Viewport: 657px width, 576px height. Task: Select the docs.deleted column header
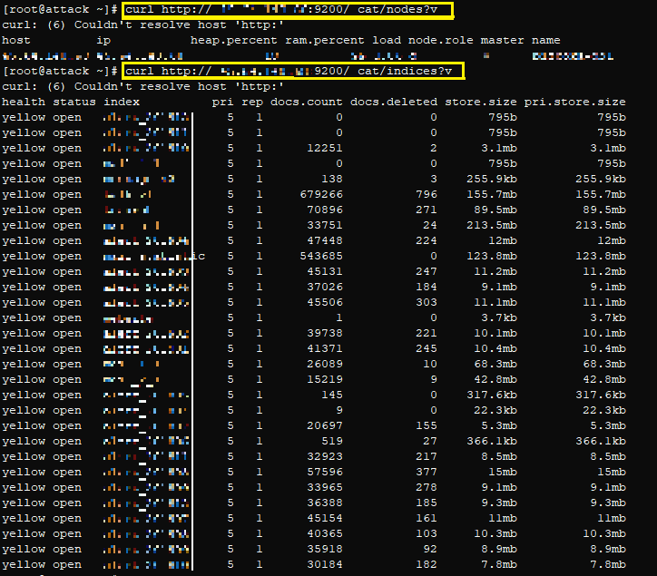[x=393, y=102]
